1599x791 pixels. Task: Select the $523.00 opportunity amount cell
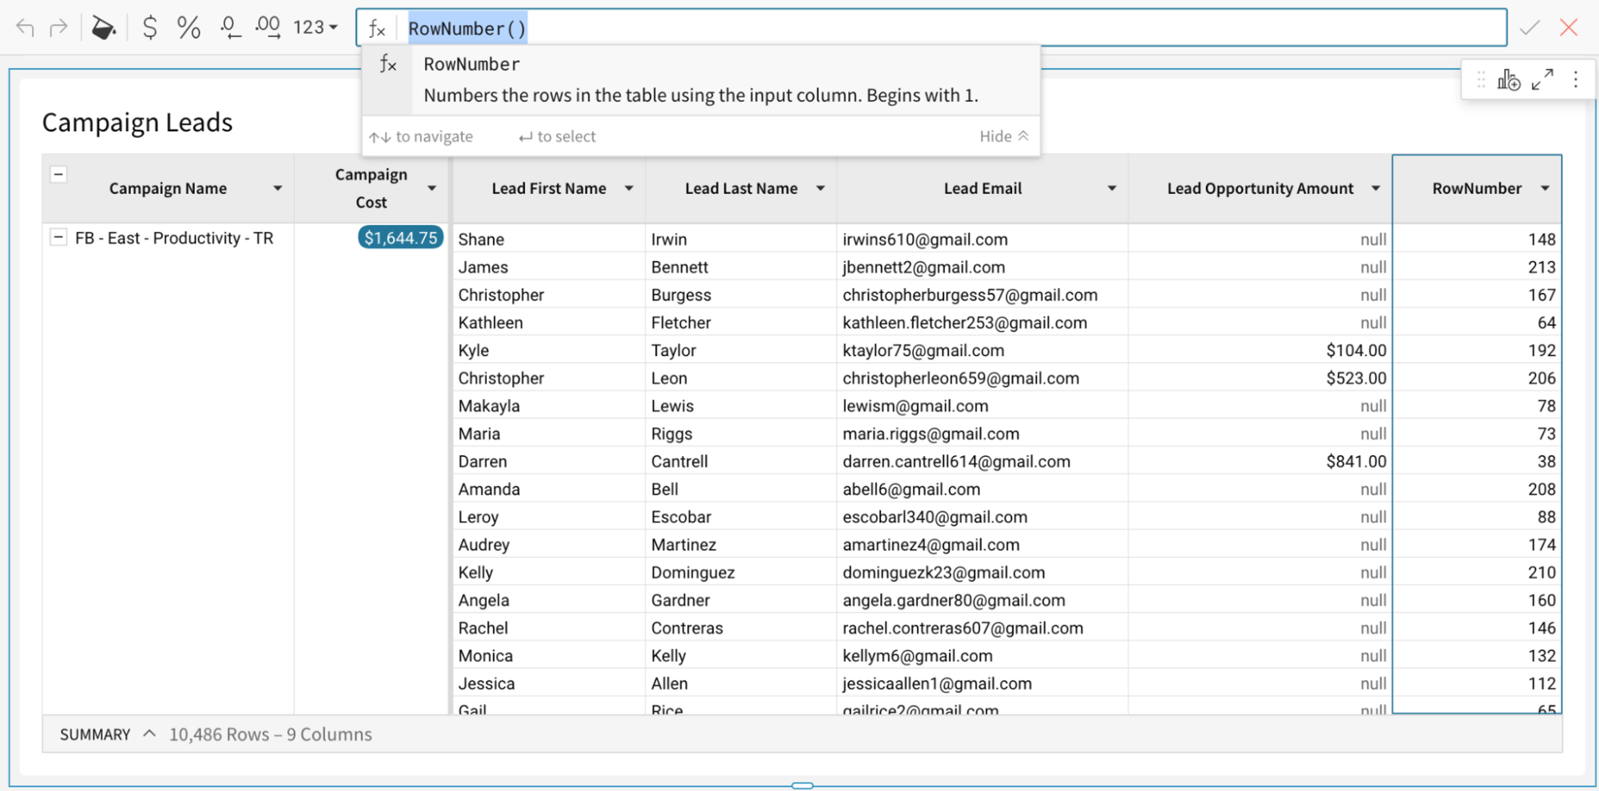coord(1260,378)
